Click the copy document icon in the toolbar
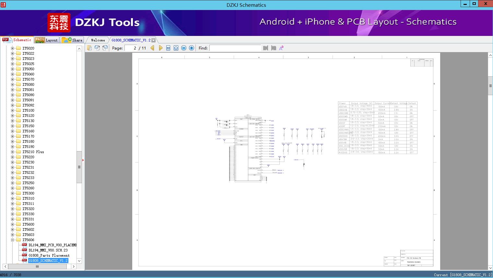This screenshot has height=278, width=493. [x=89, y=48]
